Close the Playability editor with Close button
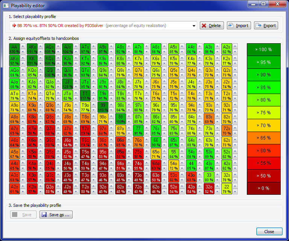 [x=269, y=232]
